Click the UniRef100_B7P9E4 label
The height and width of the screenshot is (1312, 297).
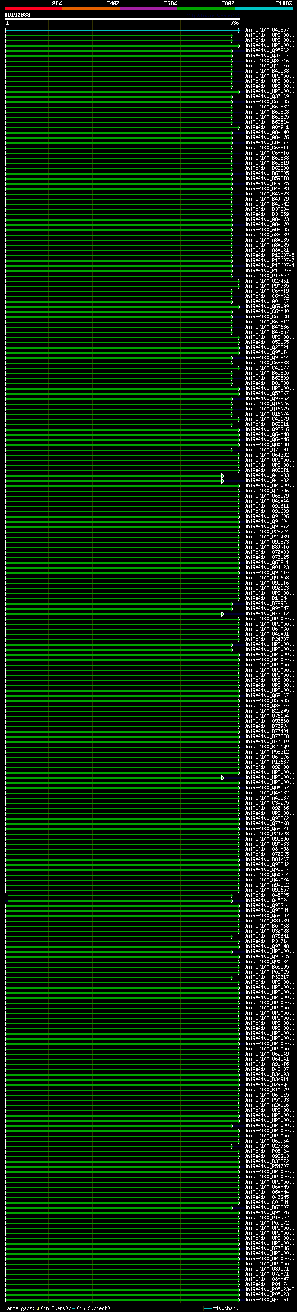tap(266, 604)
